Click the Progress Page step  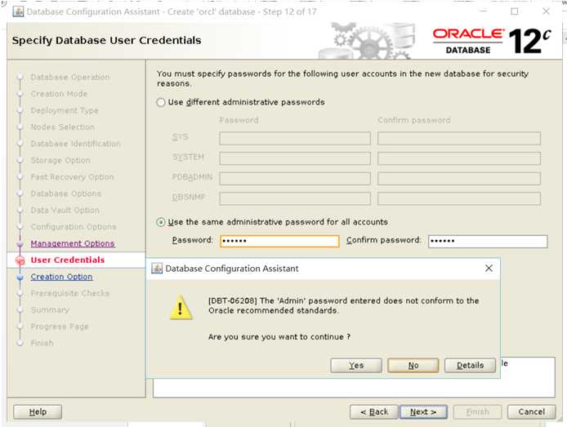point(60,327)
